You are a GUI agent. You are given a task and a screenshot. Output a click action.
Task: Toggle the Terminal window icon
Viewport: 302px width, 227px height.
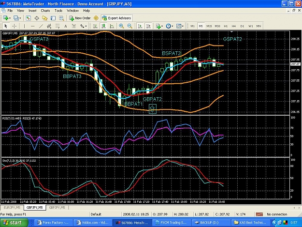tap(53, 18)
